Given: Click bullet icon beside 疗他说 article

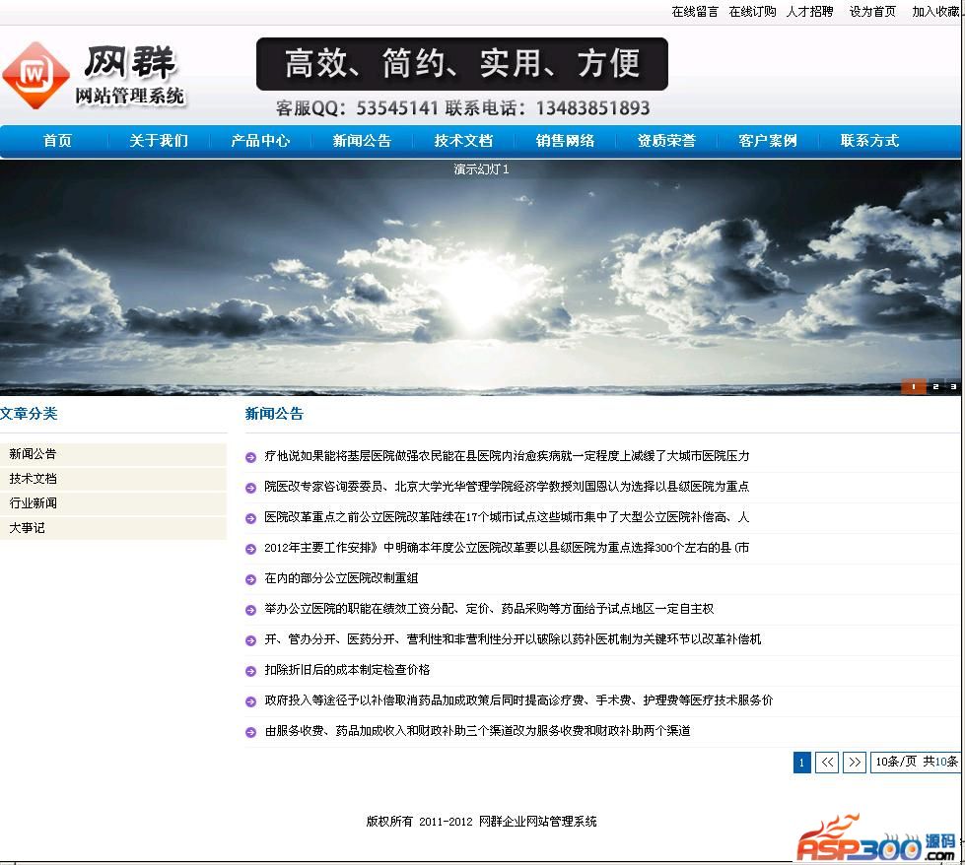Looking at the screenshot, I should coord(250,457).
